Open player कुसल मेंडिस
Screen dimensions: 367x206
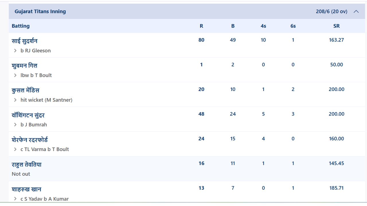click(26, 90)
